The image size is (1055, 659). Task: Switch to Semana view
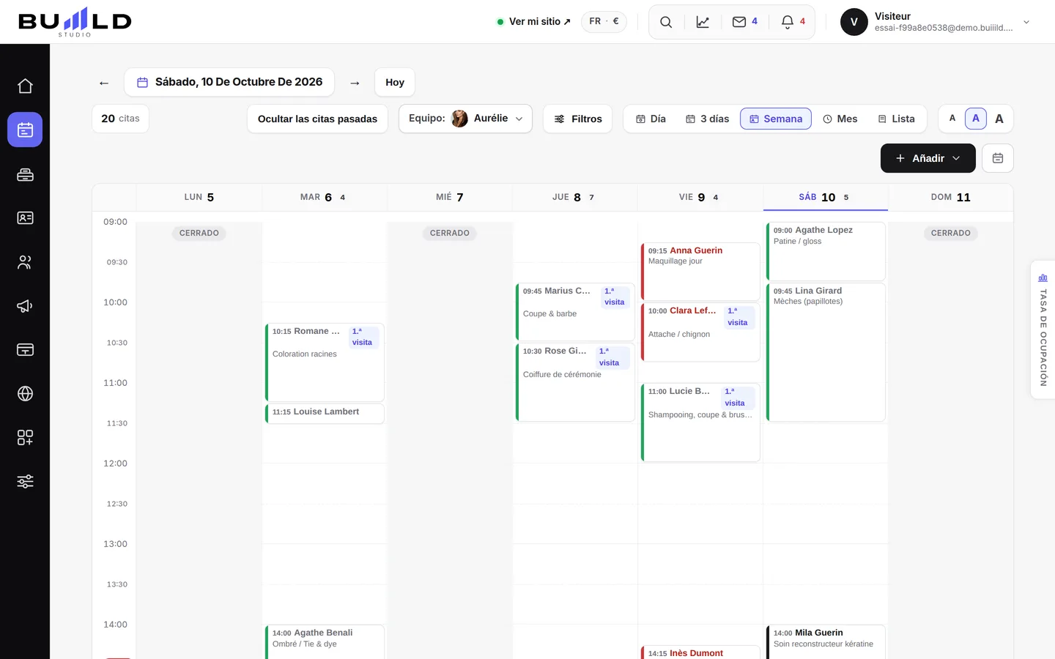pyautogui.click(x=776, y=119)
